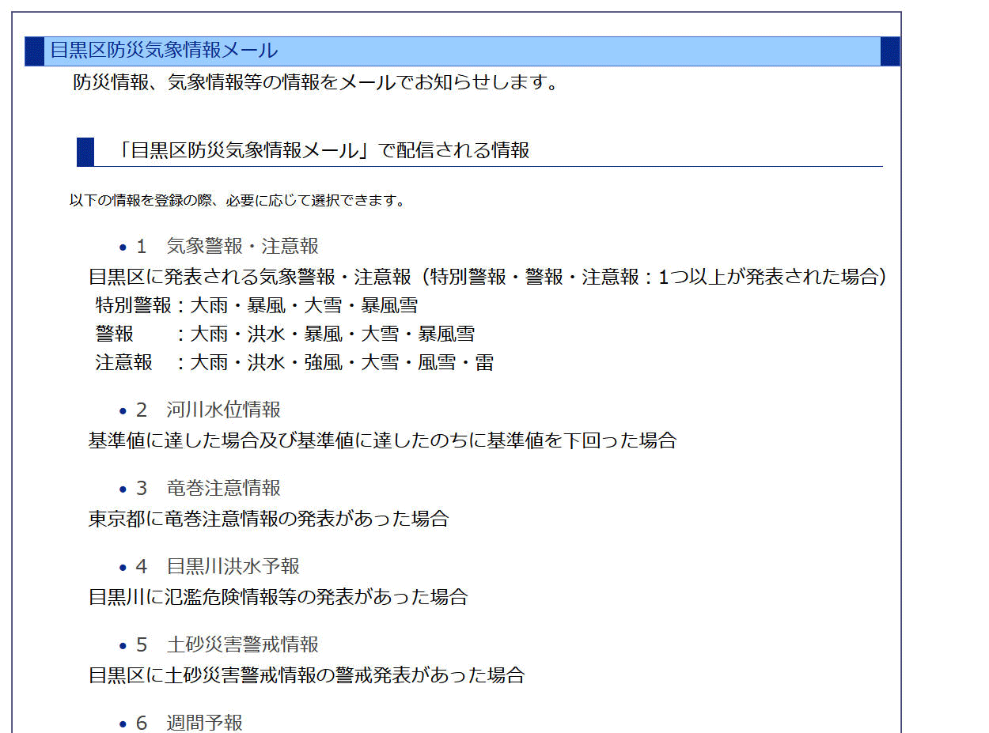Click the dark blue square left of the page title
This screenshot has height=733, width=989.
pyautogui.click(x=34, y=51)
